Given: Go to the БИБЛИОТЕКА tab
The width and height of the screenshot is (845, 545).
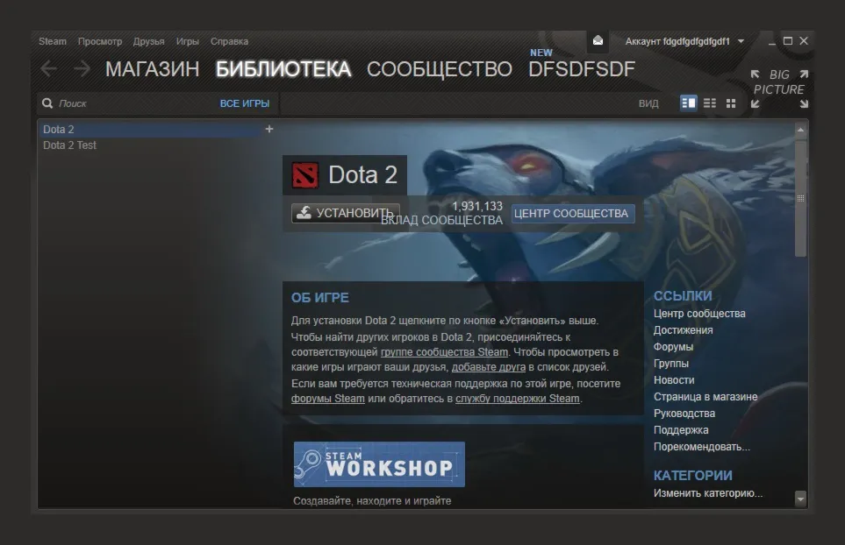Looking at the screenshot, I should coord(283,69).
